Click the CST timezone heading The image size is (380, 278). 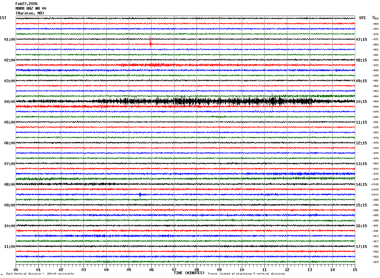click(x=3, y=18)
